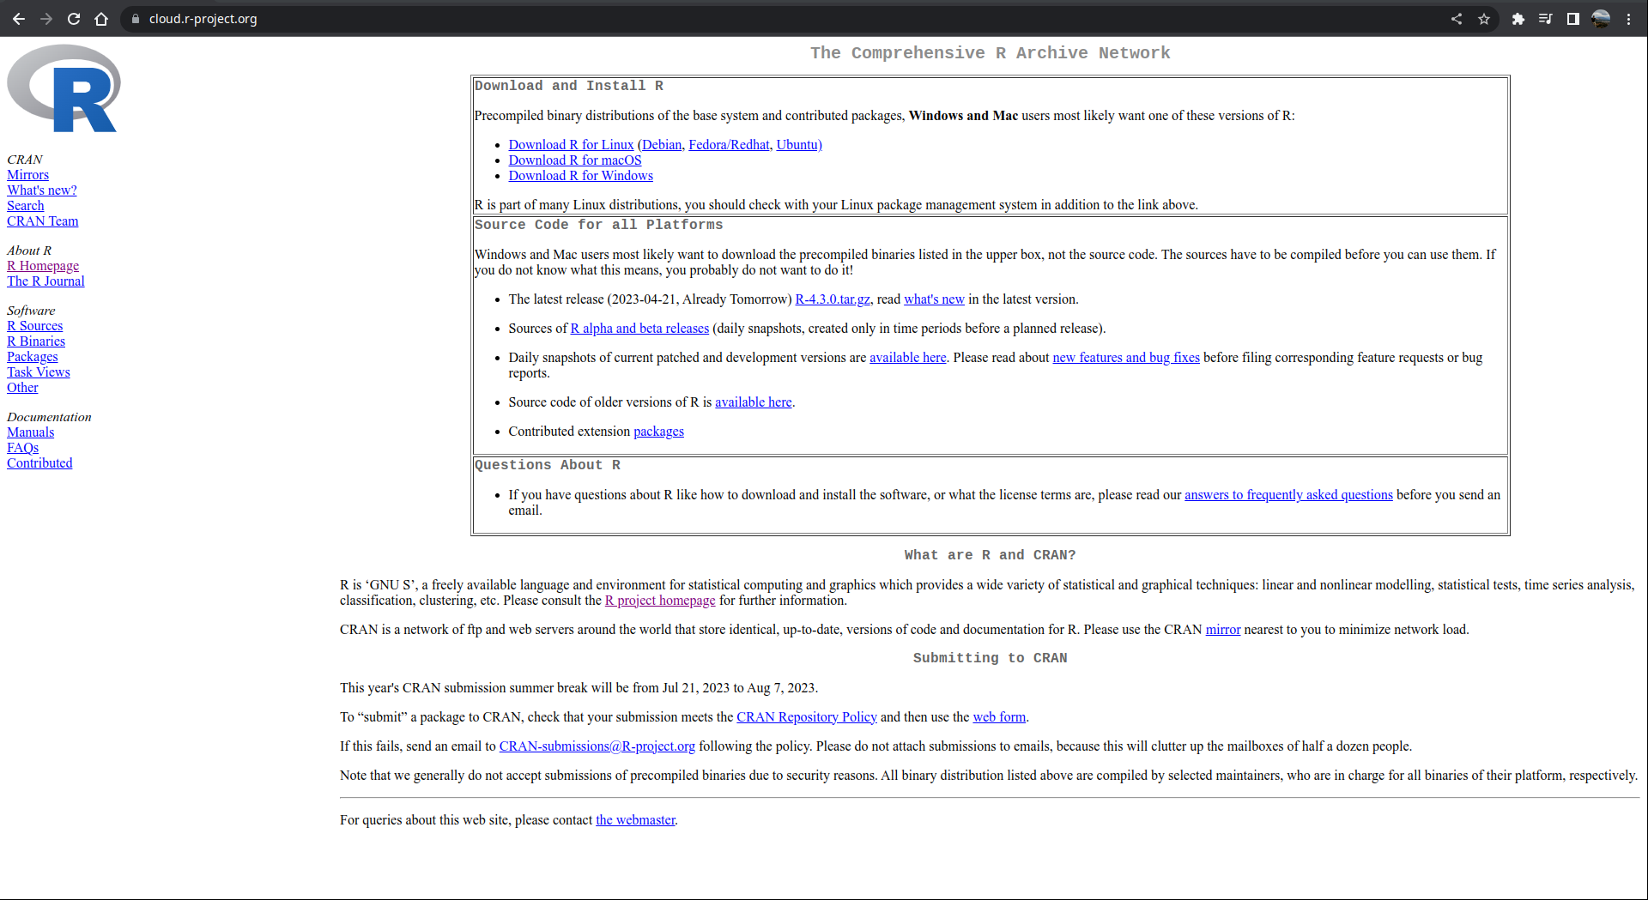
Task: Click The Comprehensive R Archive Network heading
Action: 990,53
